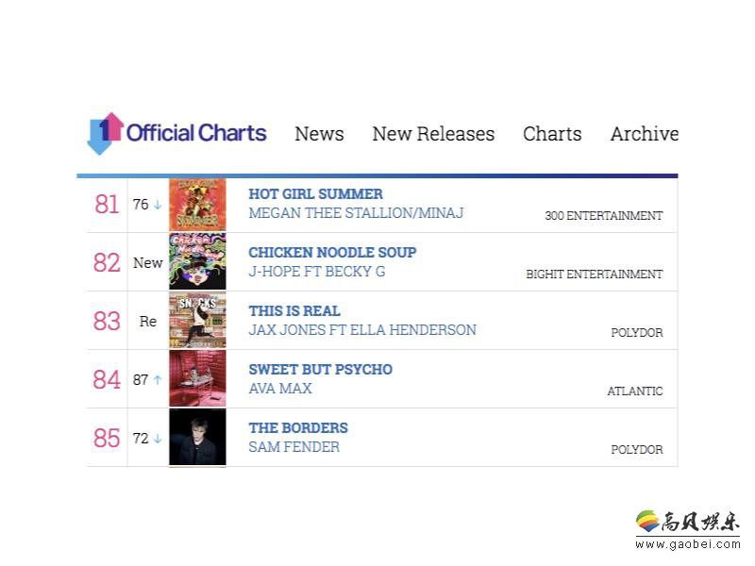The image size is (755, 566).
Task: Go to the Charts menu item
Action: (552, 134)
